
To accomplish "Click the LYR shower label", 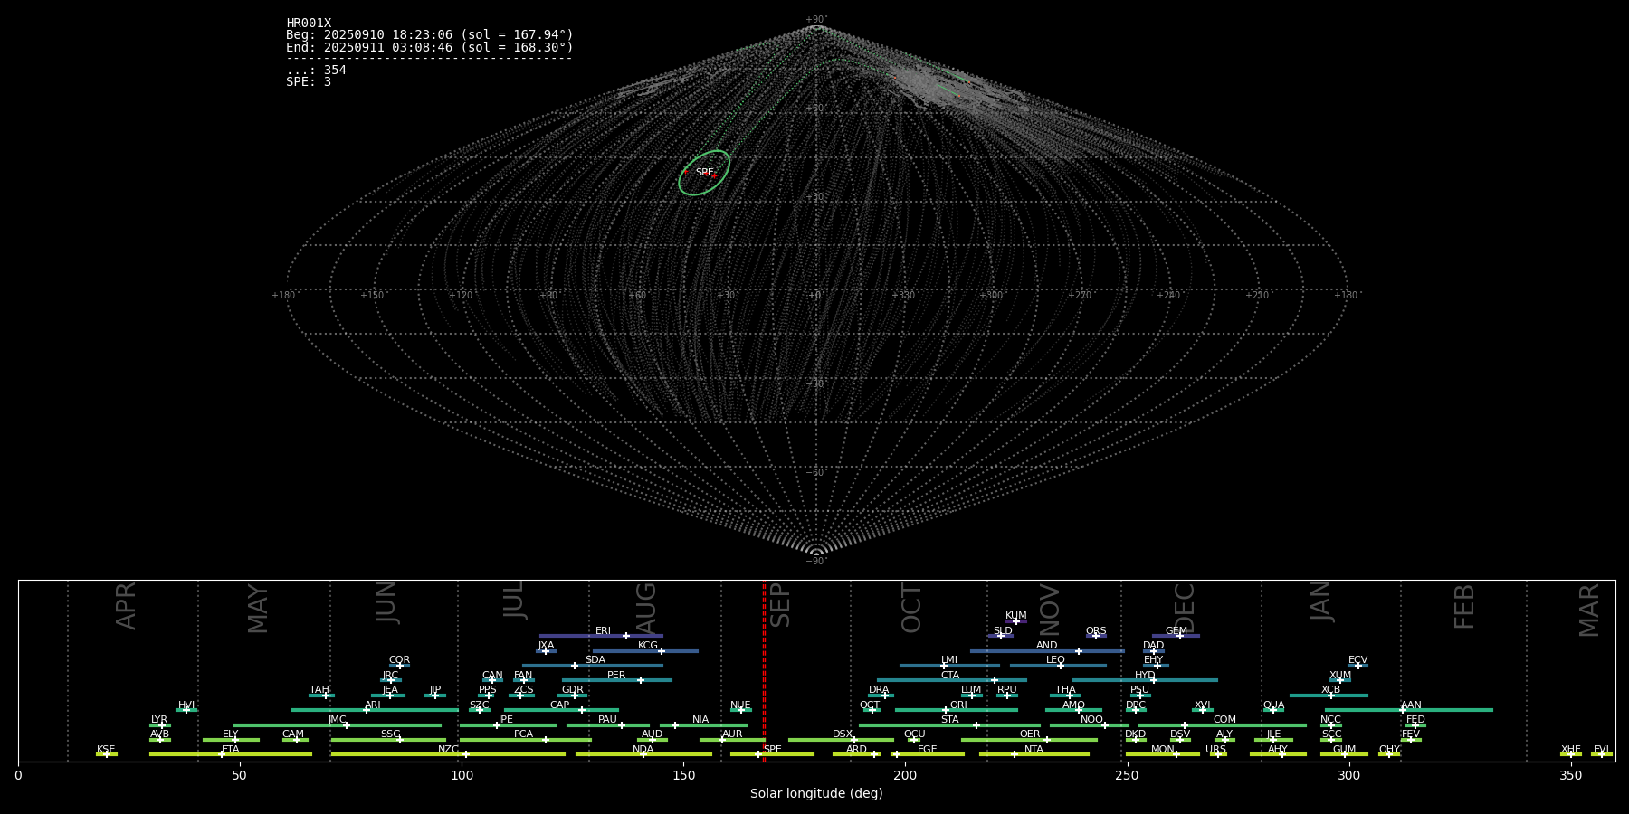I will pos(159,720).
